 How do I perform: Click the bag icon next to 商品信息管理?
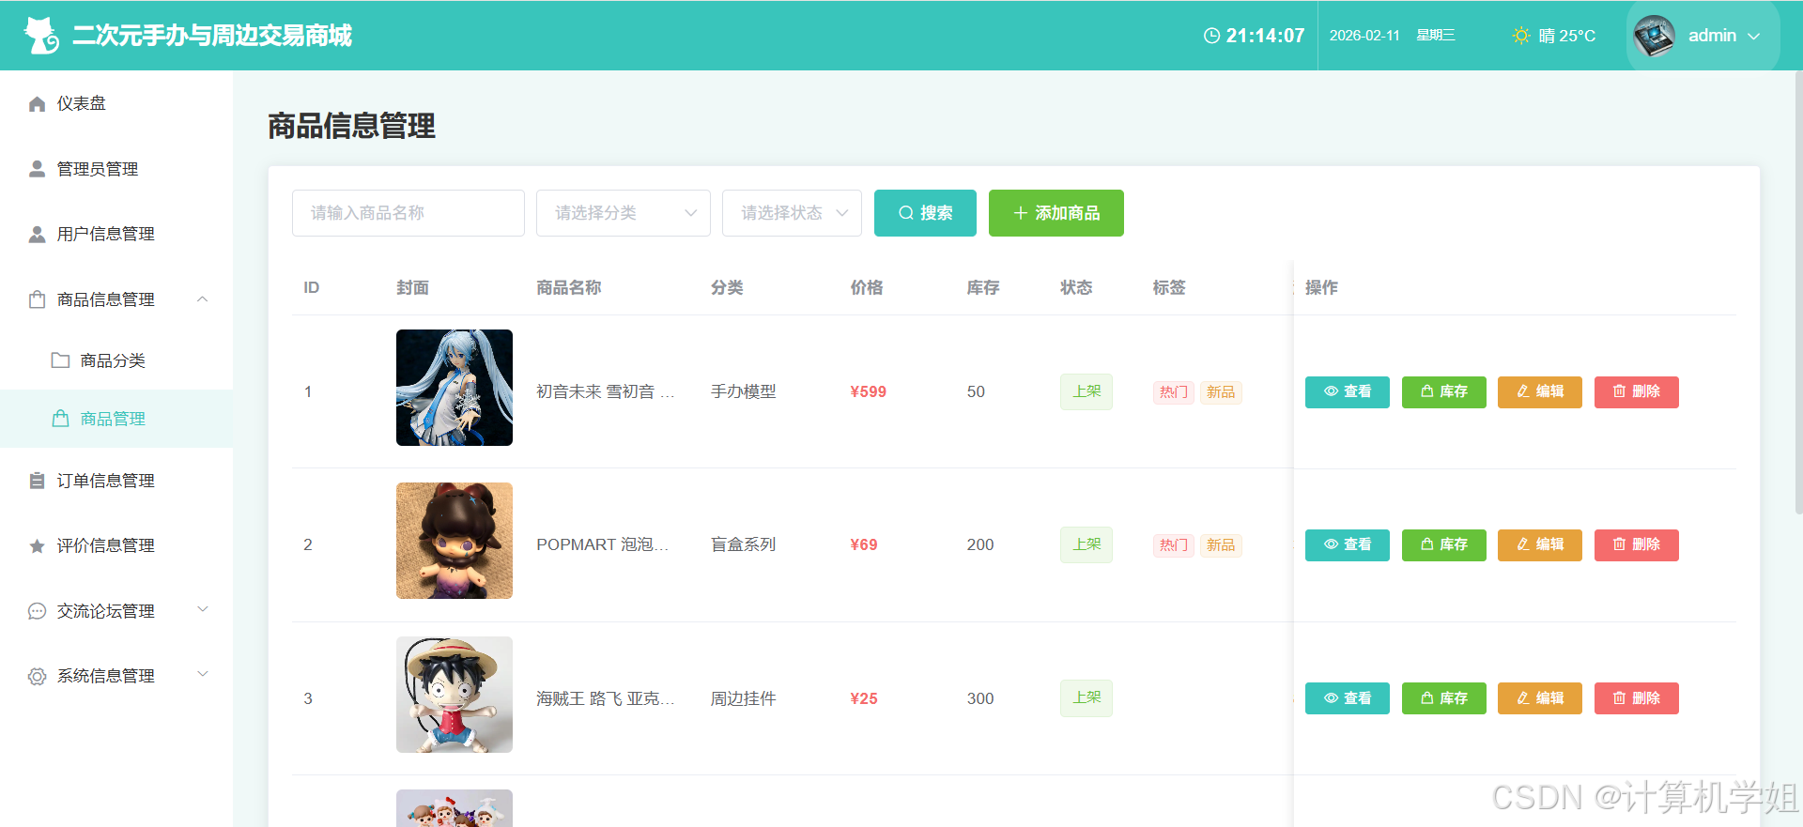tap(37, 299)
